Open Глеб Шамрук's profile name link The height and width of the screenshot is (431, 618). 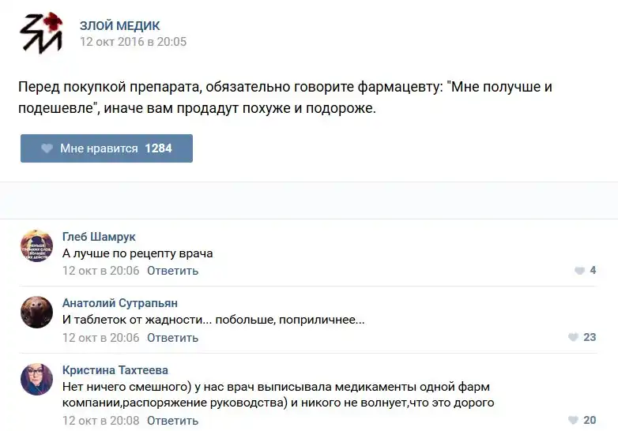(99, 237)
